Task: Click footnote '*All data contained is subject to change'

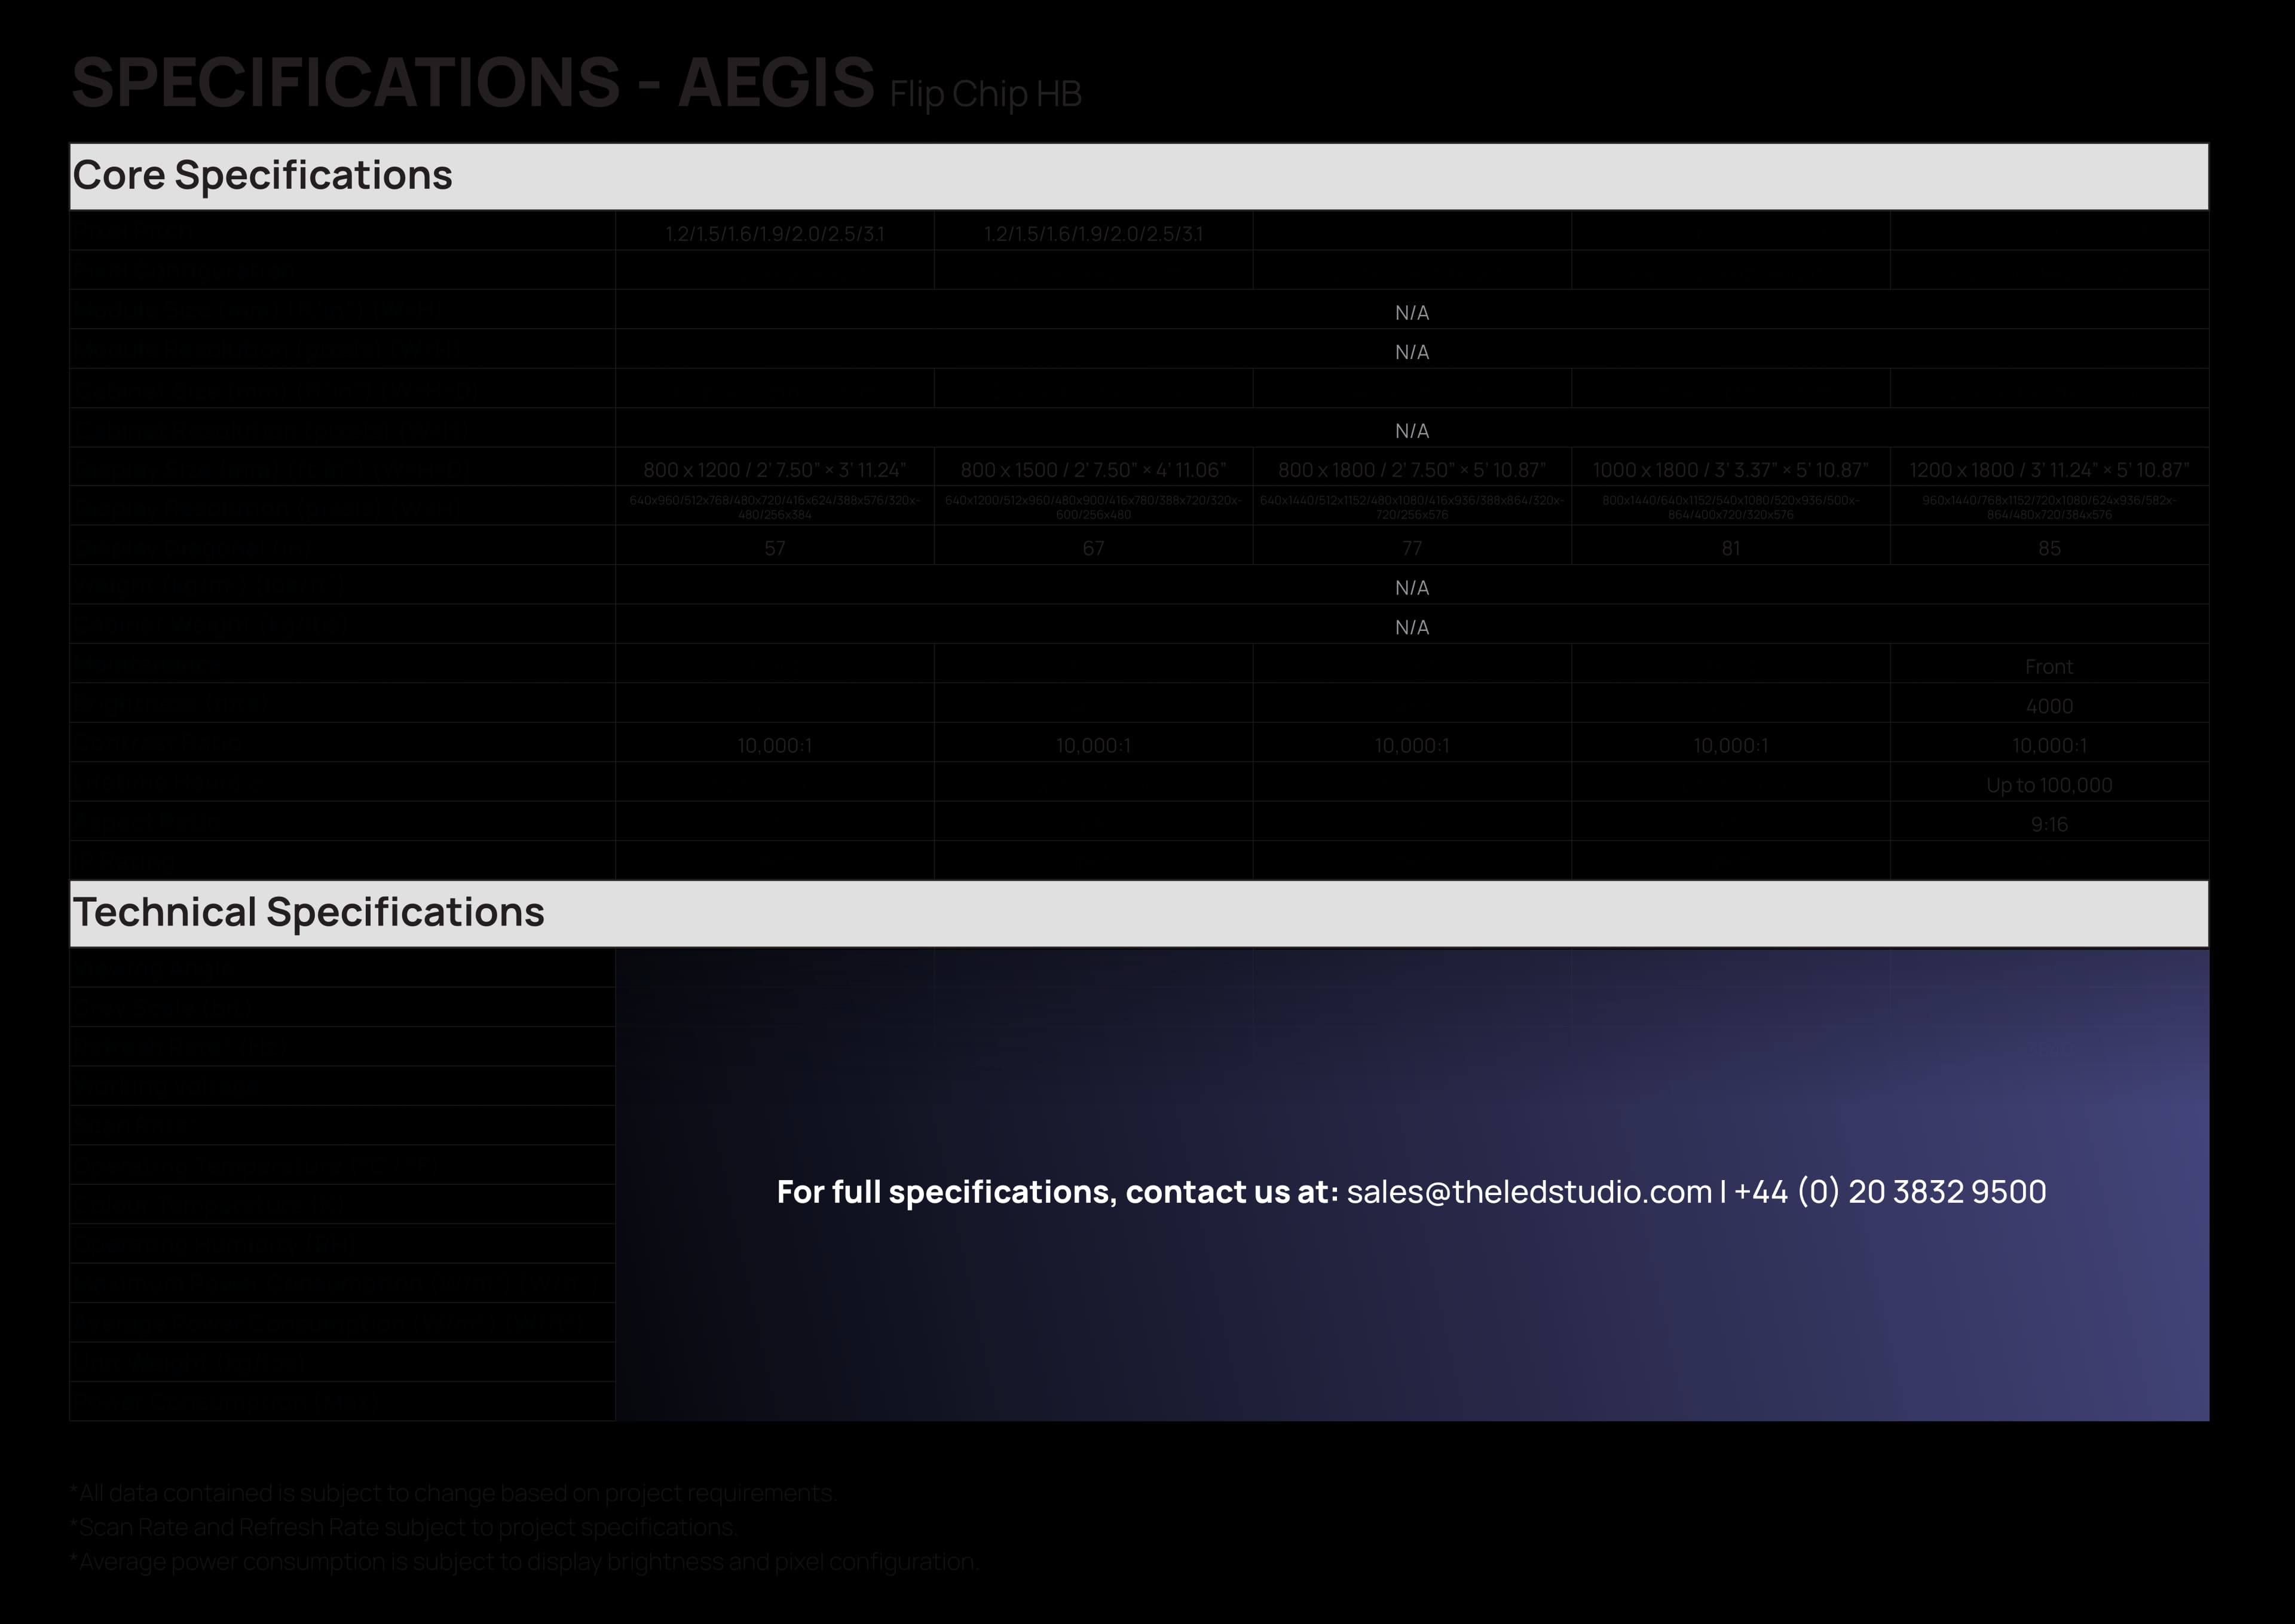Action: point(452,1493)
